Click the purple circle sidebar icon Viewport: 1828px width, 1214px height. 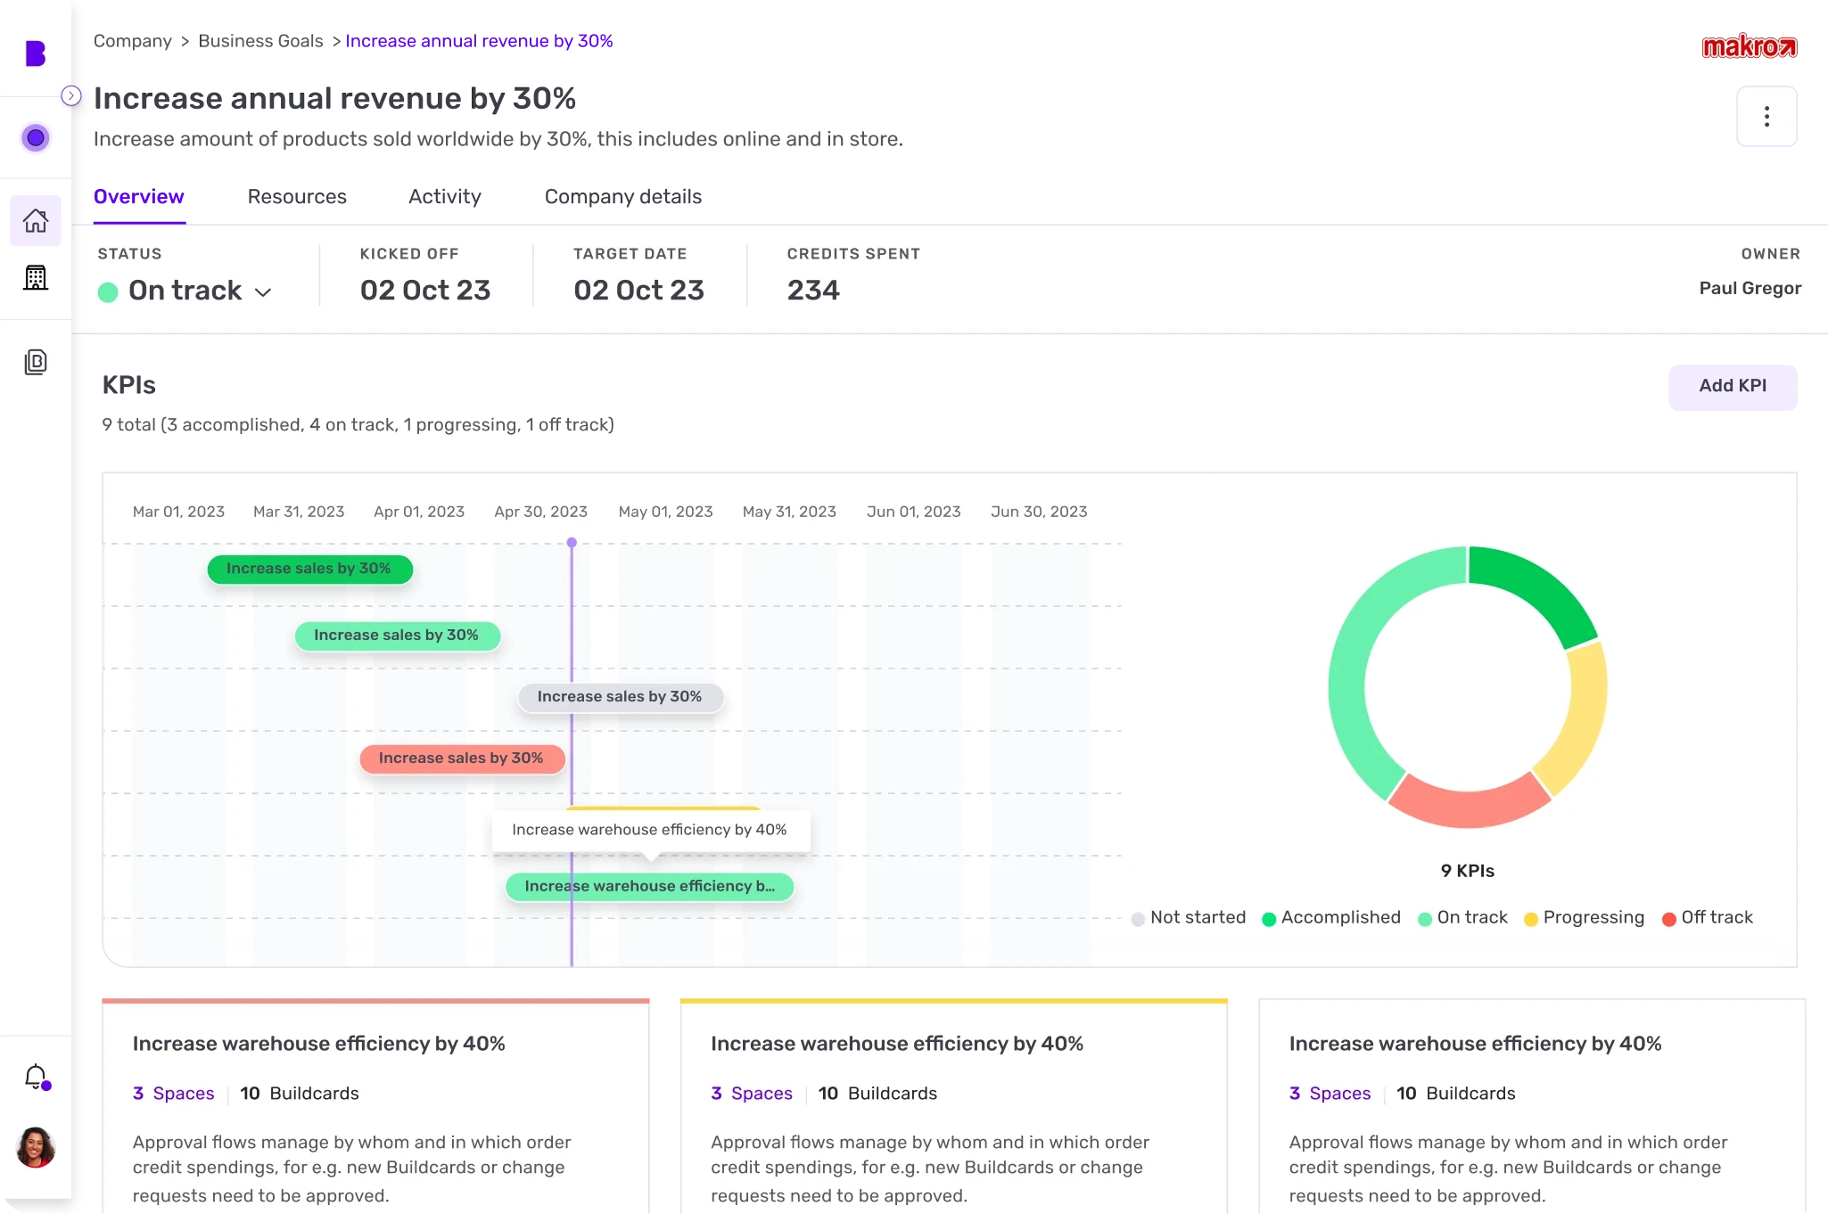point(36,138)
